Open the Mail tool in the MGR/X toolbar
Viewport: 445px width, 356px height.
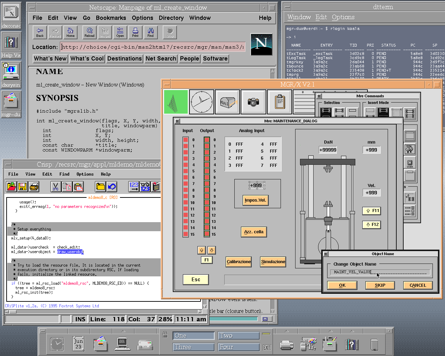tap(227, 102)
